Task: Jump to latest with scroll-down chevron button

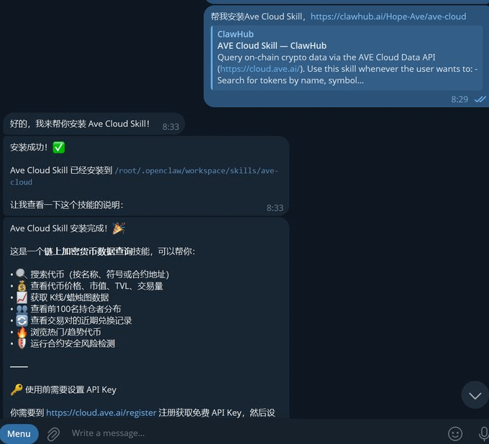Action: (x=475, y=395)
